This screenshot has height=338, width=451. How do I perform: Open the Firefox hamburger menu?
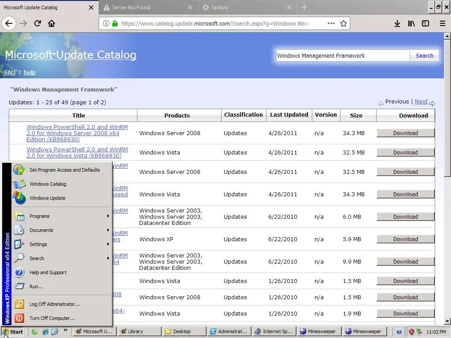[443, 24]
